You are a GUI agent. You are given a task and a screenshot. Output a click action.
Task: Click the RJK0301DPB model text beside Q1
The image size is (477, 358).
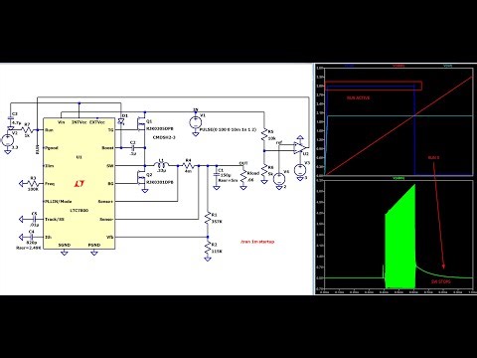160,128
